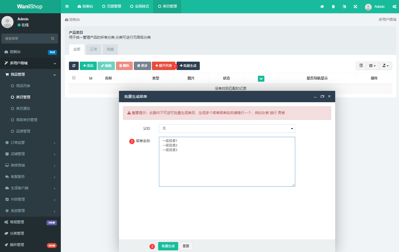
Task: Select the 类目管理 top tab
Action: point(167,6)
